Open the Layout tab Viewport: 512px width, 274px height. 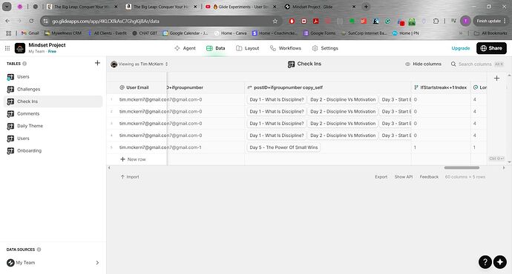click(x=248, y=48)
